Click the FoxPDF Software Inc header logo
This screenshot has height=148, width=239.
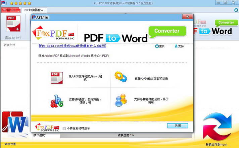pyautogui.click(x=53, y=33)
